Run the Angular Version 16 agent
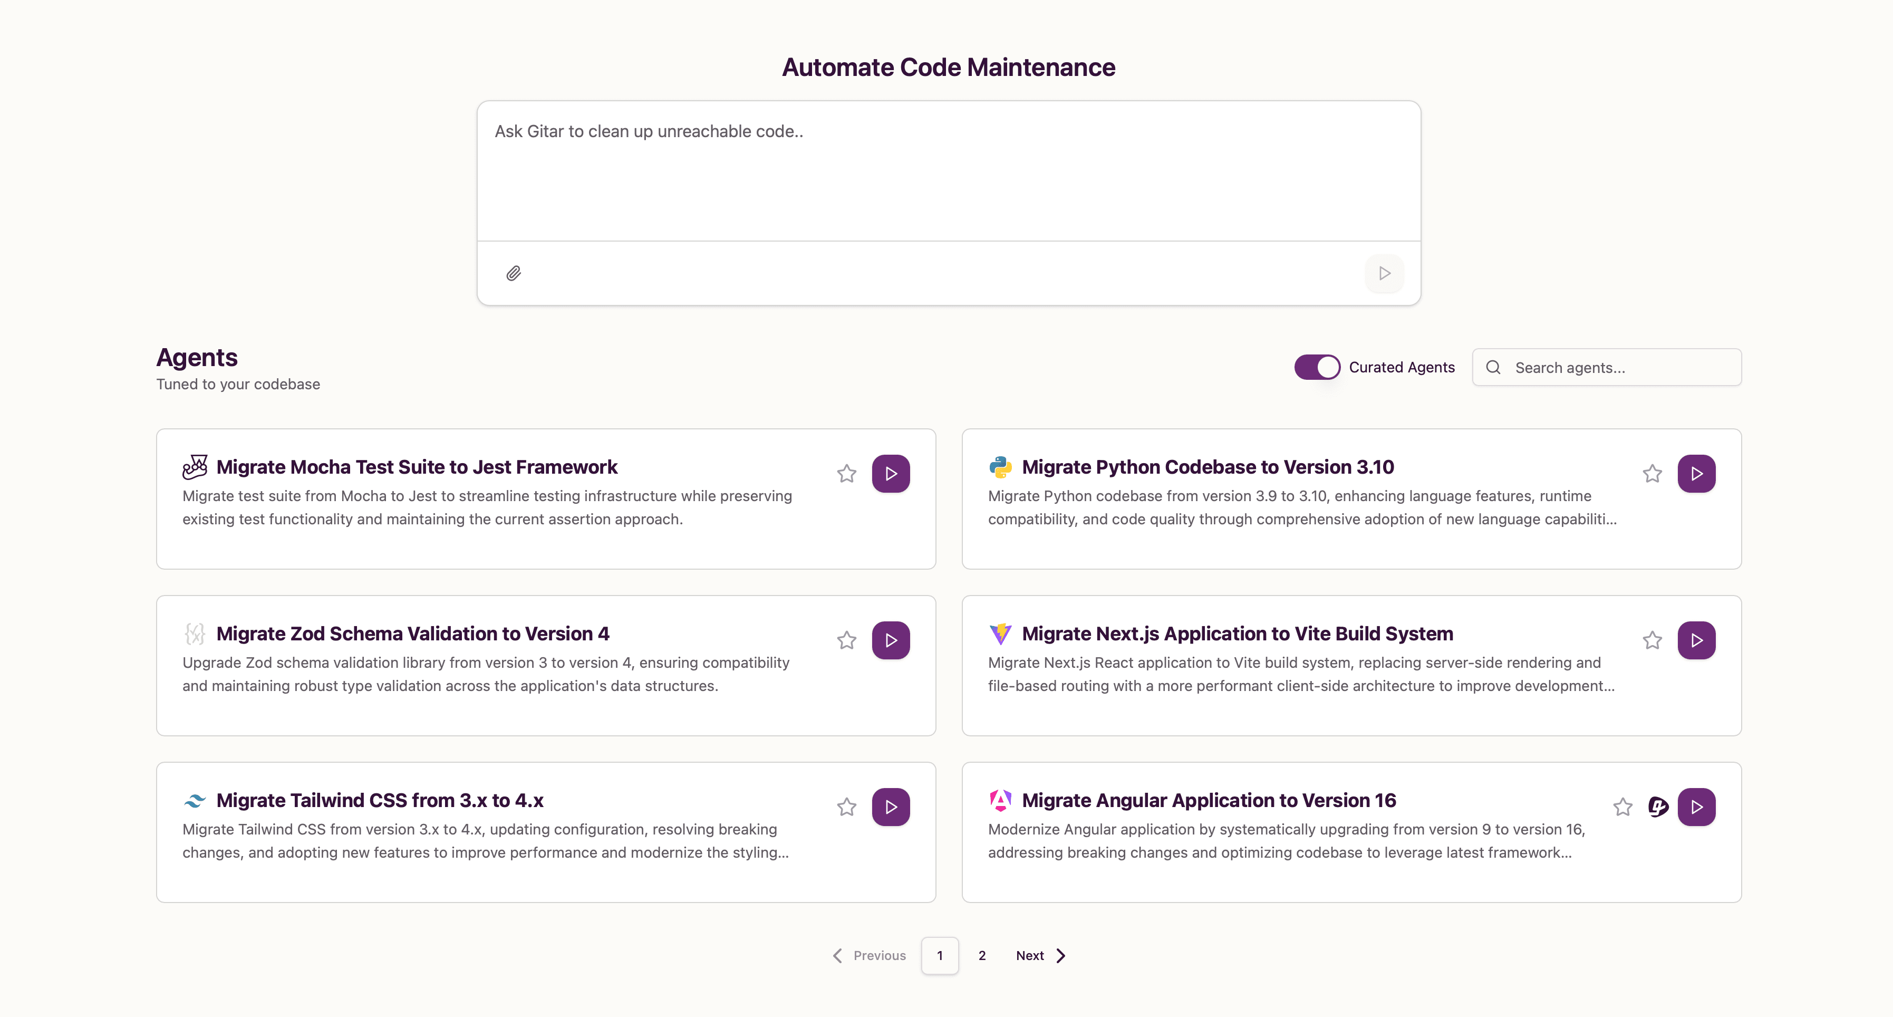 [1696, 808]
